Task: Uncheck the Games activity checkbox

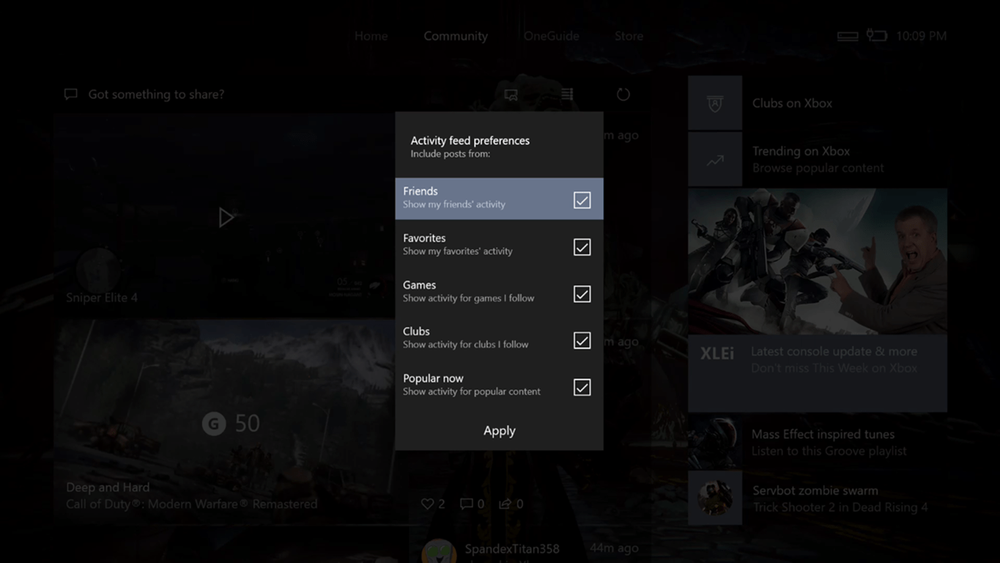Action: pyautogui.click(x=582, y=294)
